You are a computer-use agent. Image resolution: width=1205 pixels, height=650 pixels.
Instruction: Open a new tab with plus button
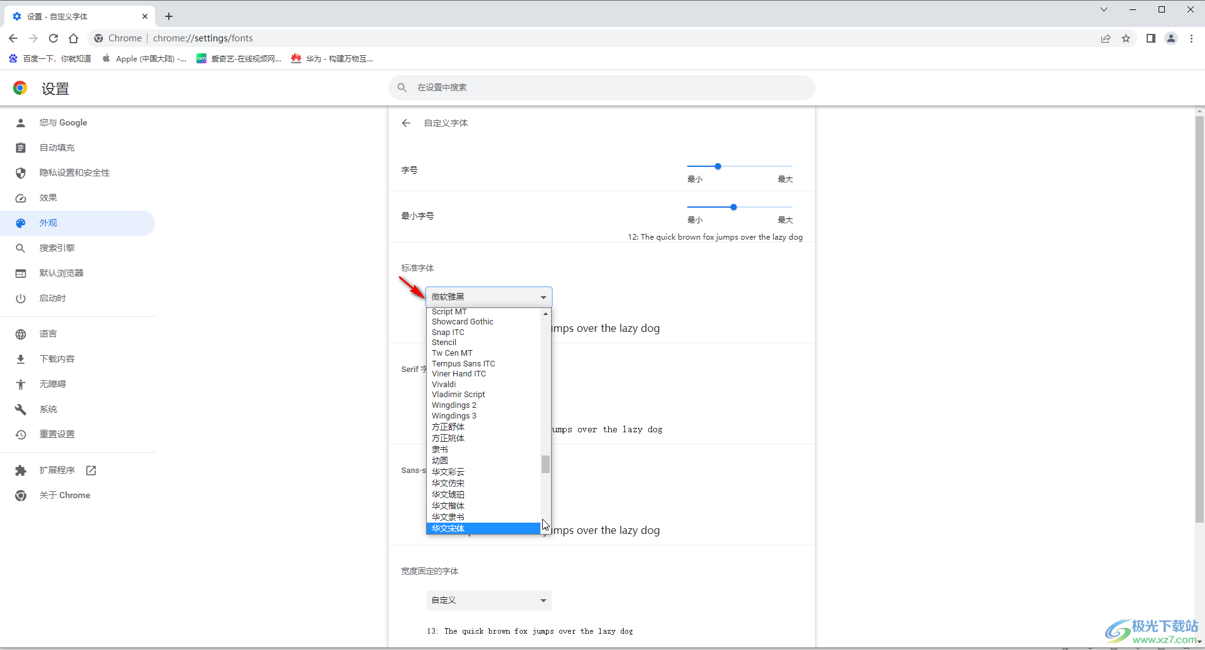tap(169, 16)
